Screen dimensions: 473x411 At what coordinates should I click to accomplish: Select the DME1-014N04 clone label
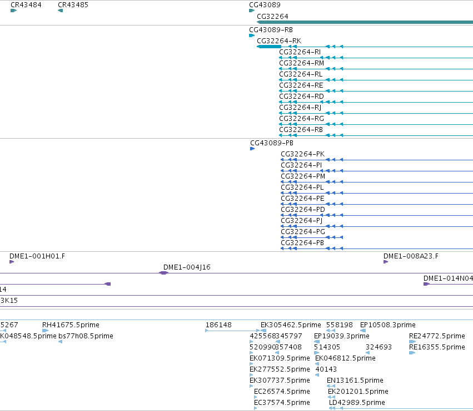(448, 278)
